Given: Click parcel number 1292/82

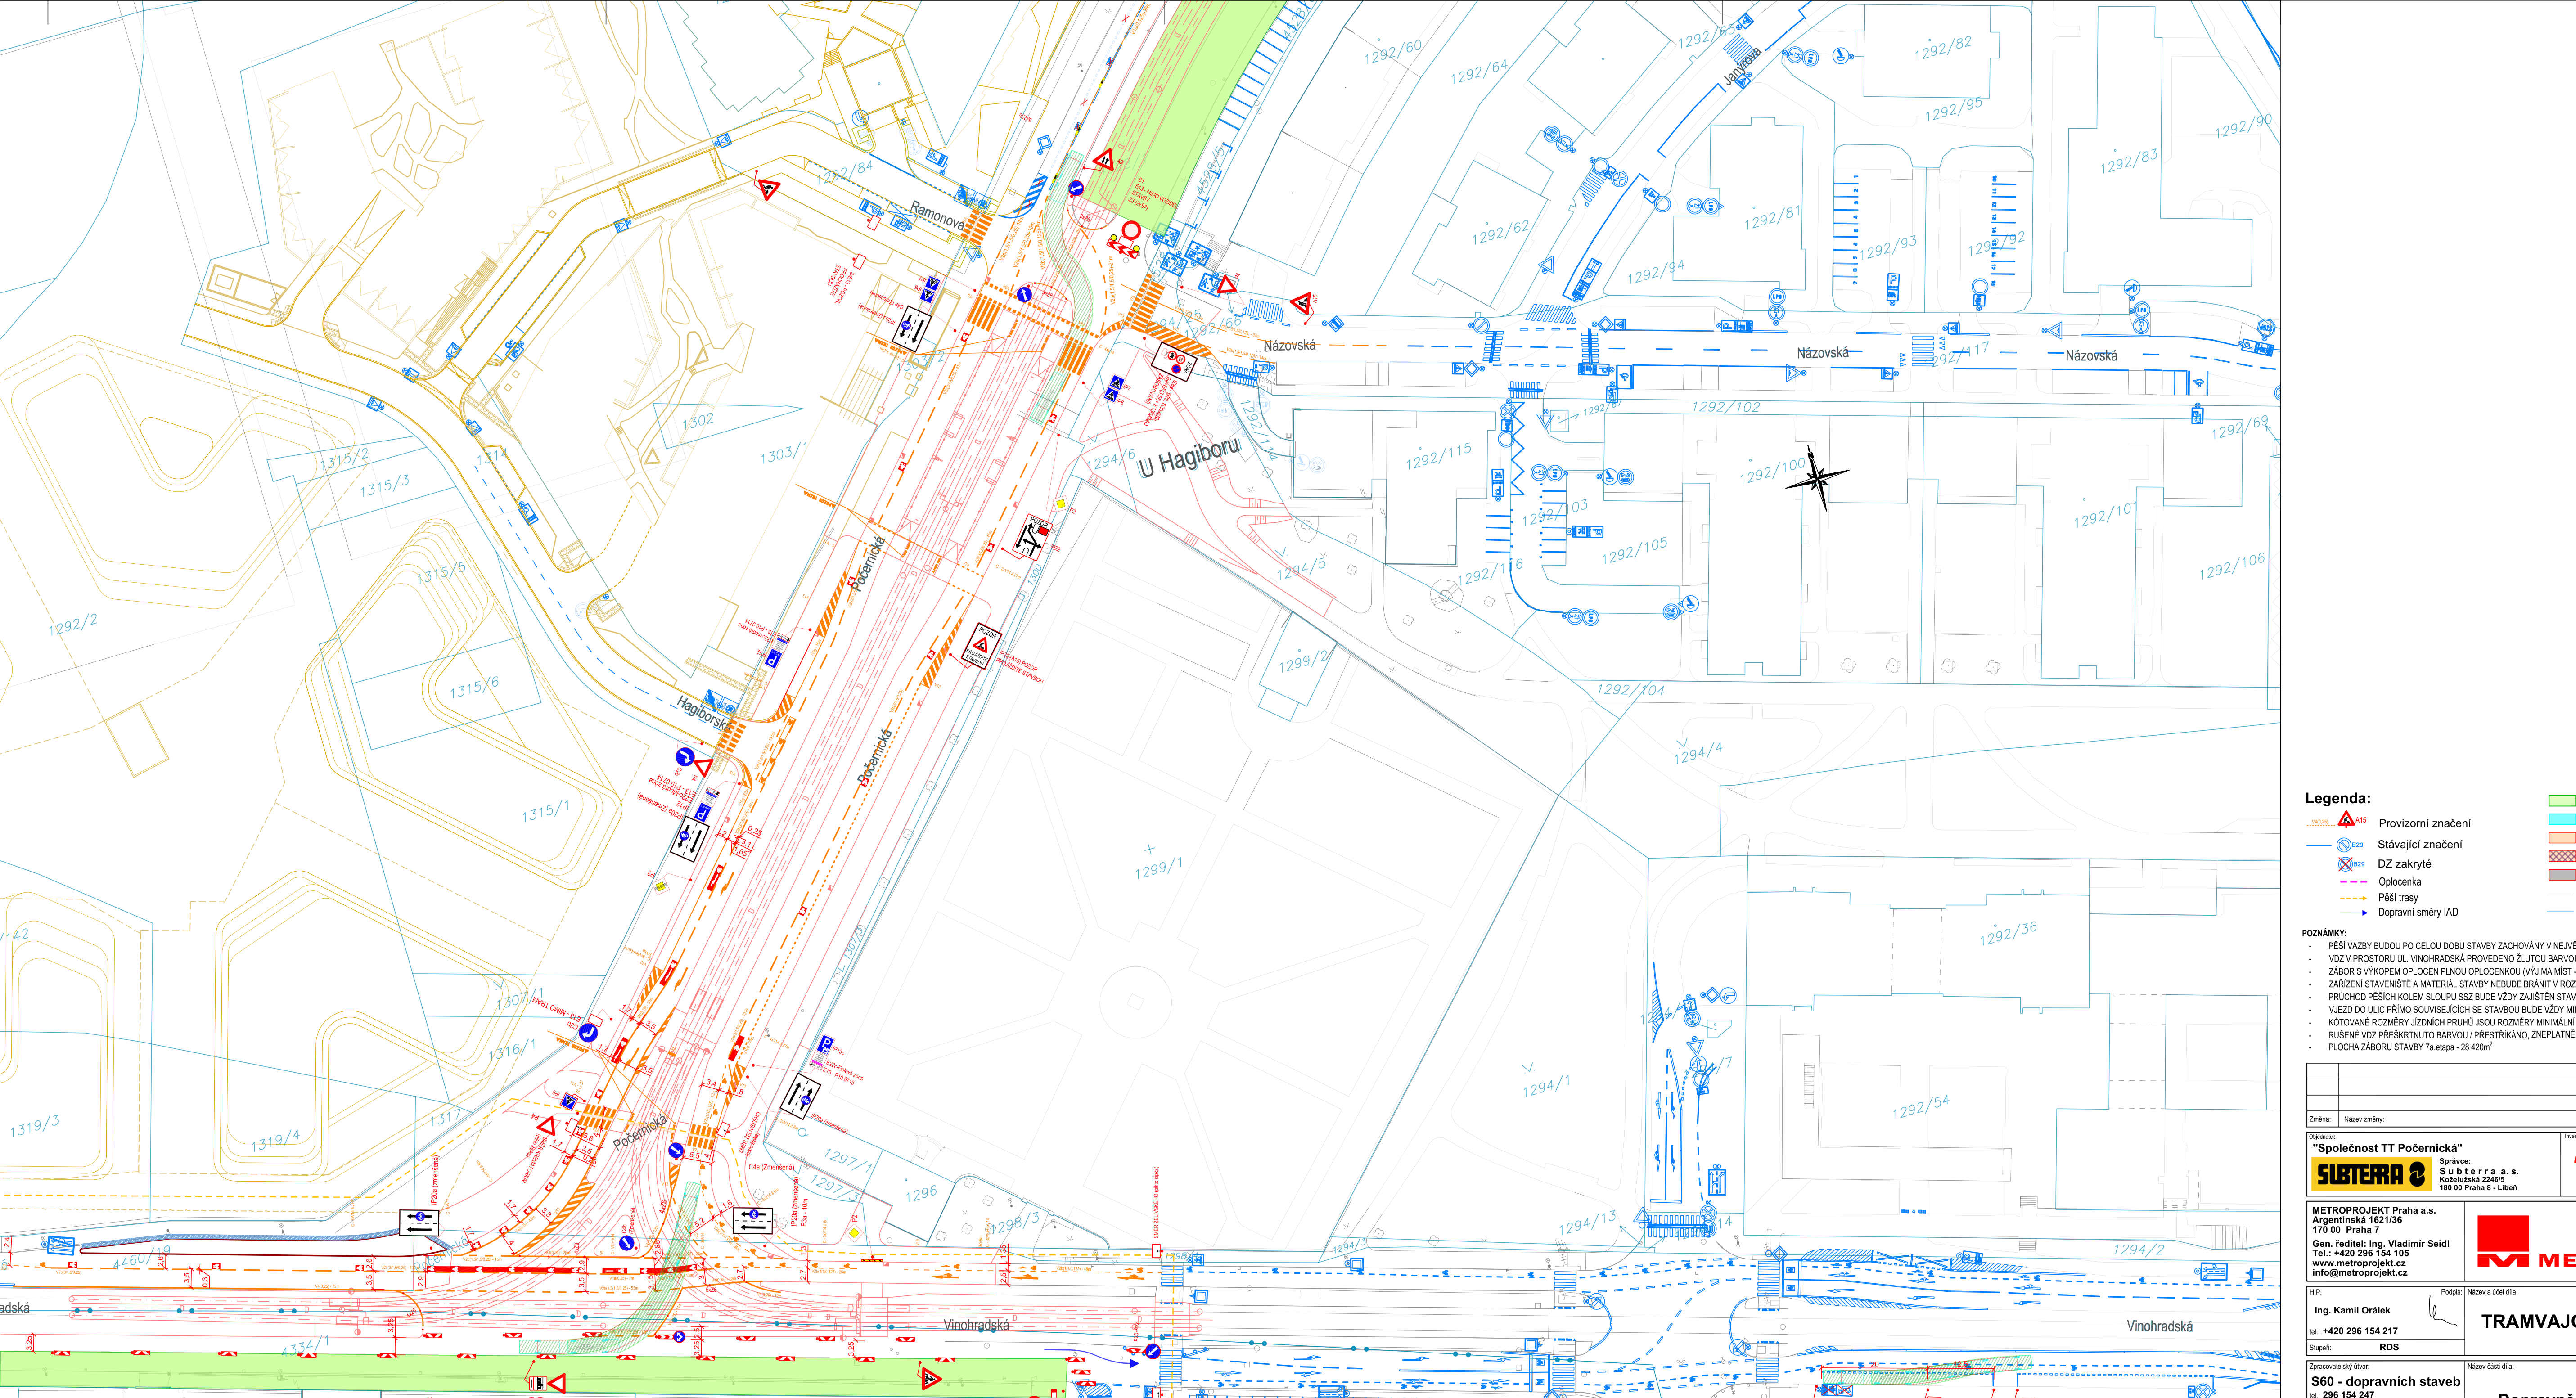Looking at the screenshot, I should click(x=1943, y=48).
